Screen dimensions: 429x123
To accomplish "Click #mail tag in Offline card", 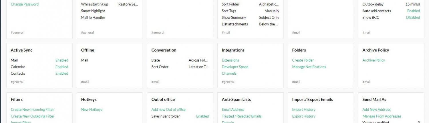I will click(85, 82).
